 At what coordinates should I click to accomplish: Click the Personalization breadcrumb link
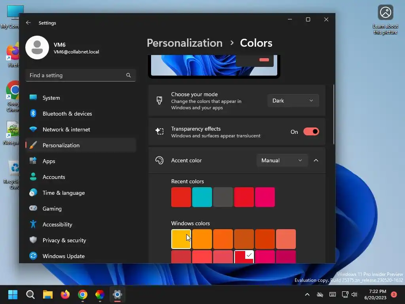(184, 43)
